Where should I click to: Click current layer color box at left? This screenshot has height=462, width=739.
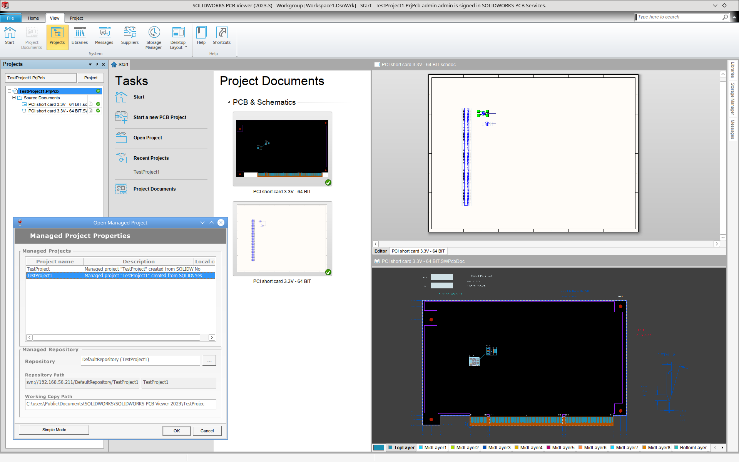(x=379, y=448)
